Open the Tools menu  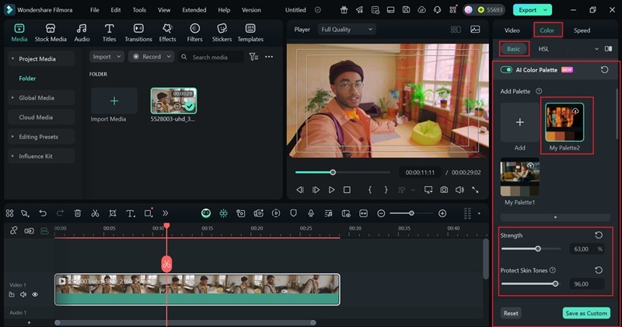(x=139, y=10)
